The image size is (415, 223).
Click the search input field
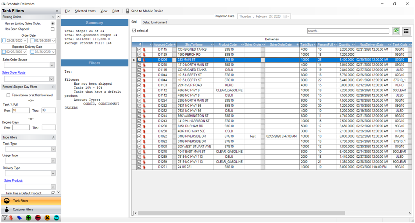[348, 31]
